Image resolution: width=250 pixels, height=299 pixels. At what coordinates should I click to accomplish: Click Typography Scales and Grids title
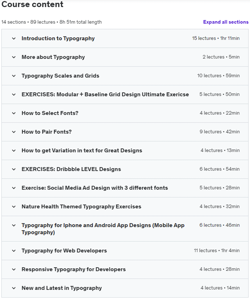click(x=60, y=76)
